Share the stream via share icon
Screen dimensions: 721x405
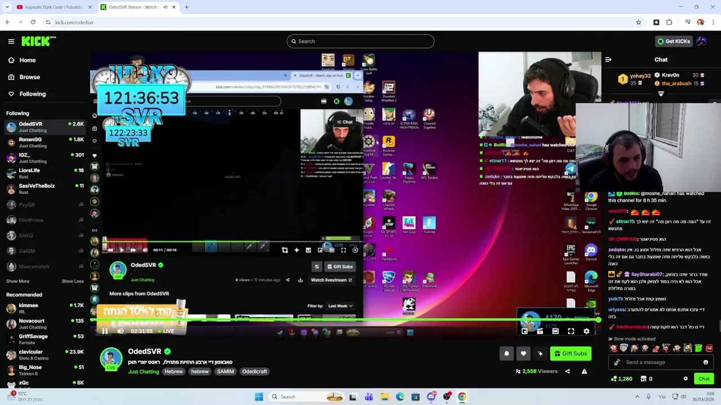567,371
